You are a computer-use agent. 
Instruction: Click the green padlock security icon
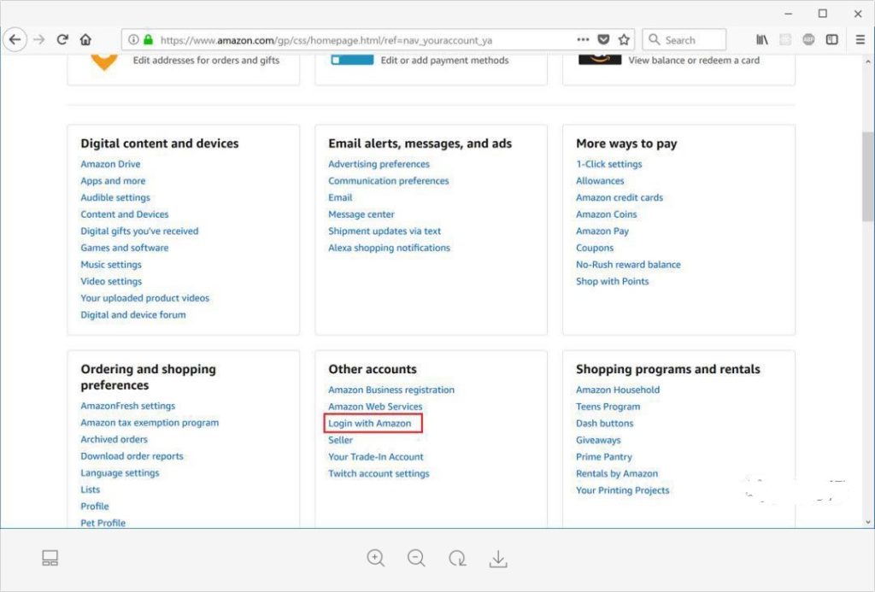(148, 39)
